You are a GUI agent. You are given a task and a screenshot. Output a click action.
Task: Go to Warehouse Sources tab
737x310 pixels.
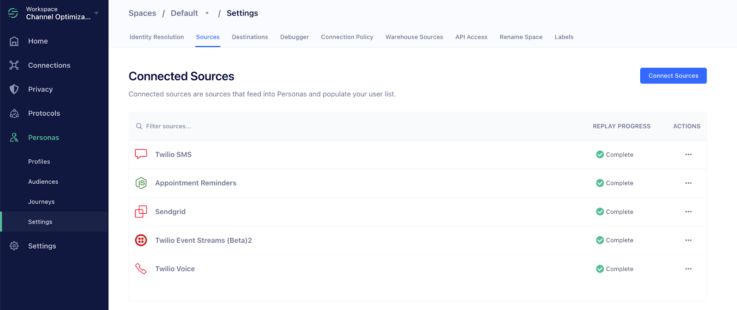414,37
